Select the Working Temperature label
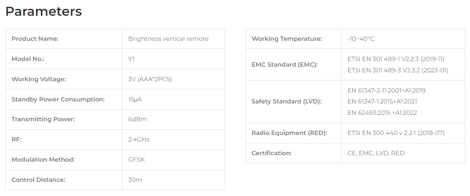 (286, 39)
